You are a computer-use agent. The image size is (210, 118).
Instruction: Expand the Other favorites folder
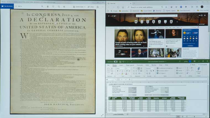click(203, 10)
